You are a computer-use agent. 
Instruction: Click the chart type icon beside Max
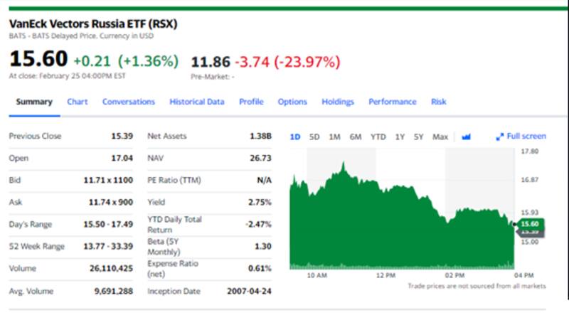click(467, 137)
